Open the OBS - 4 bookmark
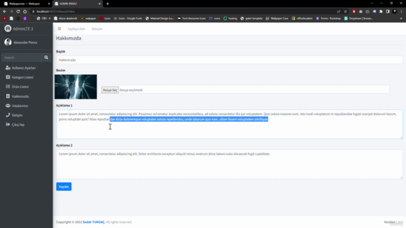The width and height of the screenshot is (406, 228). [x=44, y=18]
